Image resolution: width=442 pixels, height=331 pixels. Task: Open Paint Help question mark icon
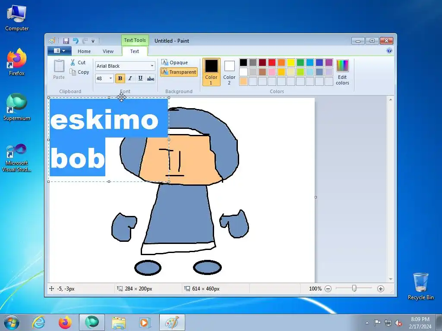389,51
